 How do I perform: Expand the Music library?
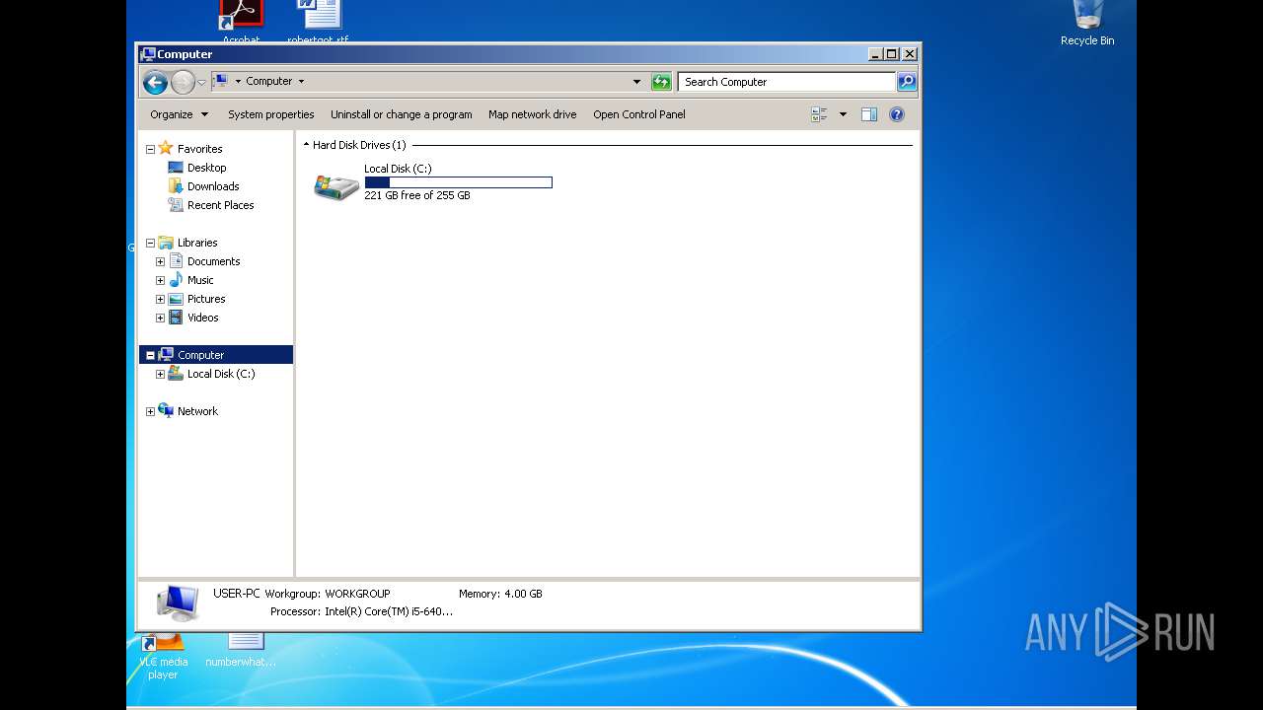click(x=160, y=280)
